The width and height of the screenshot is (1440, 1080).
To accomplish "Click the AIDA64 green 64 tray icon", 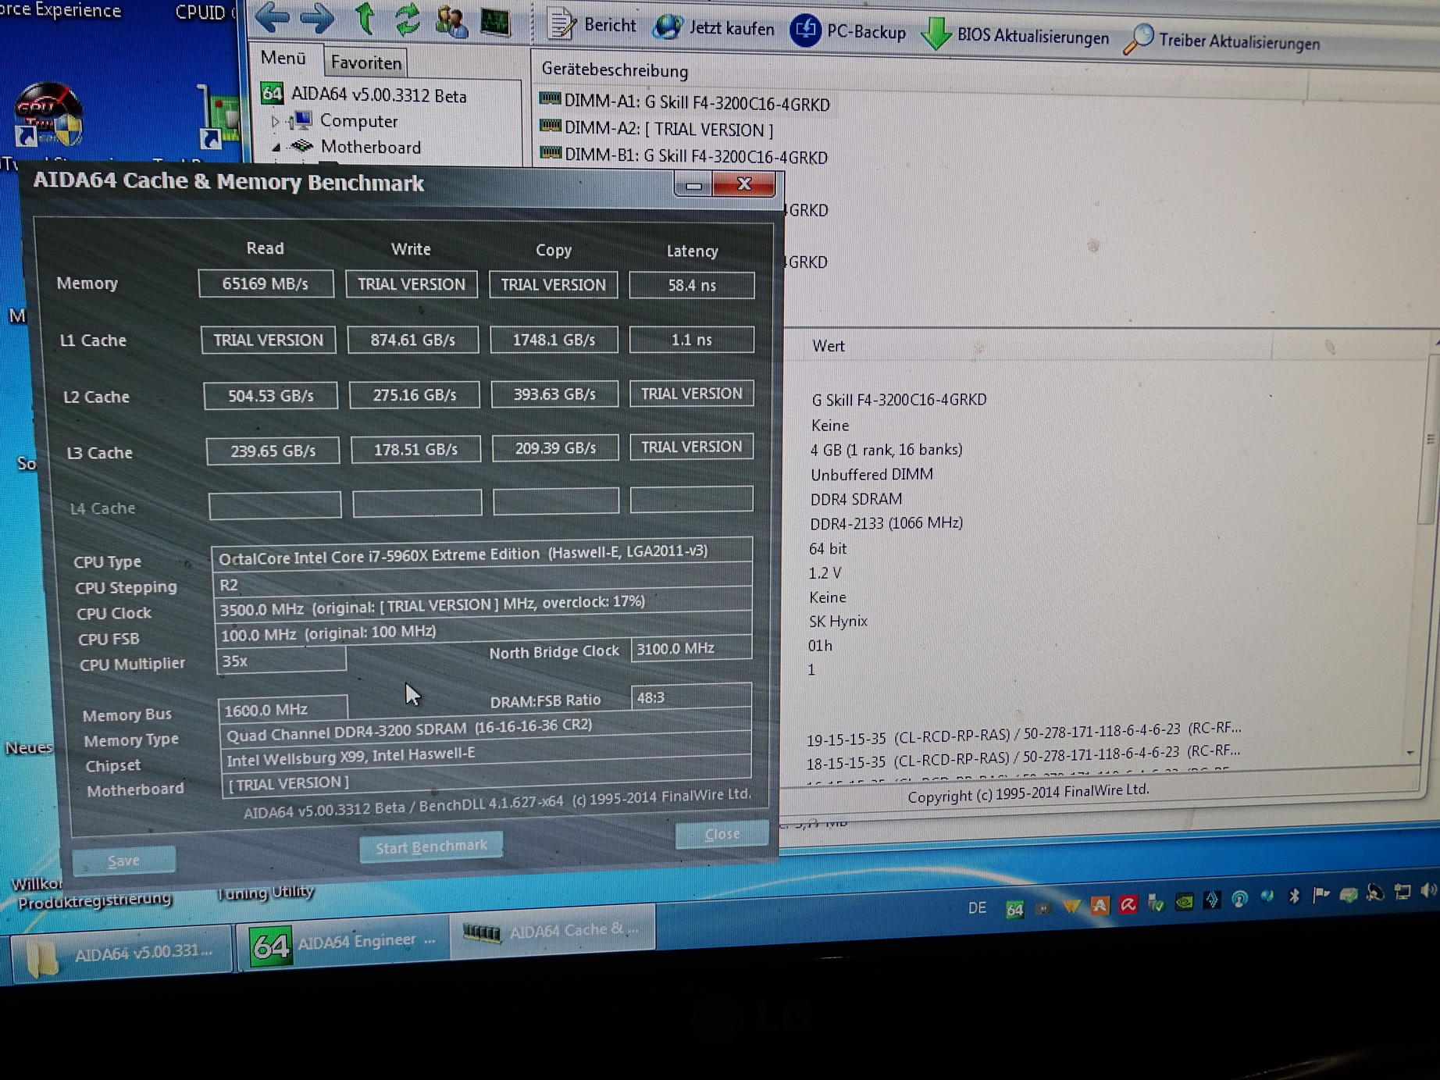I will (x=1014, y=909).
